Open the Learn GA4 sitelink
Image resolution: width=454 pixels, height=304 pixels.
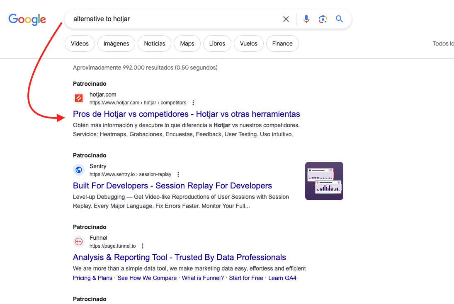tap(282, 278)
